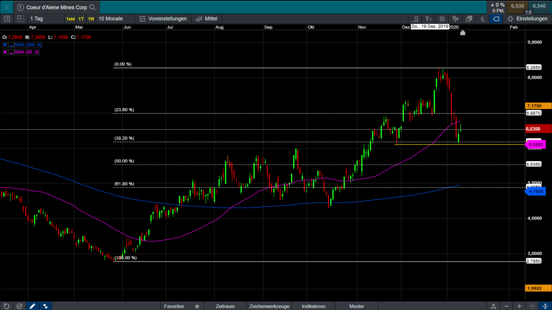Click the price label tag icon
Image resolution: width=552 pixels, height=310 pixels.
(496, 19)
